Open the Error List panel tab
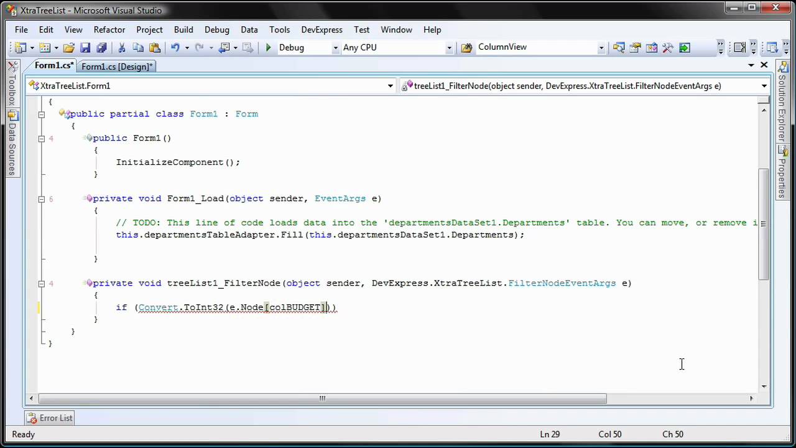 (x=50, y=418)
